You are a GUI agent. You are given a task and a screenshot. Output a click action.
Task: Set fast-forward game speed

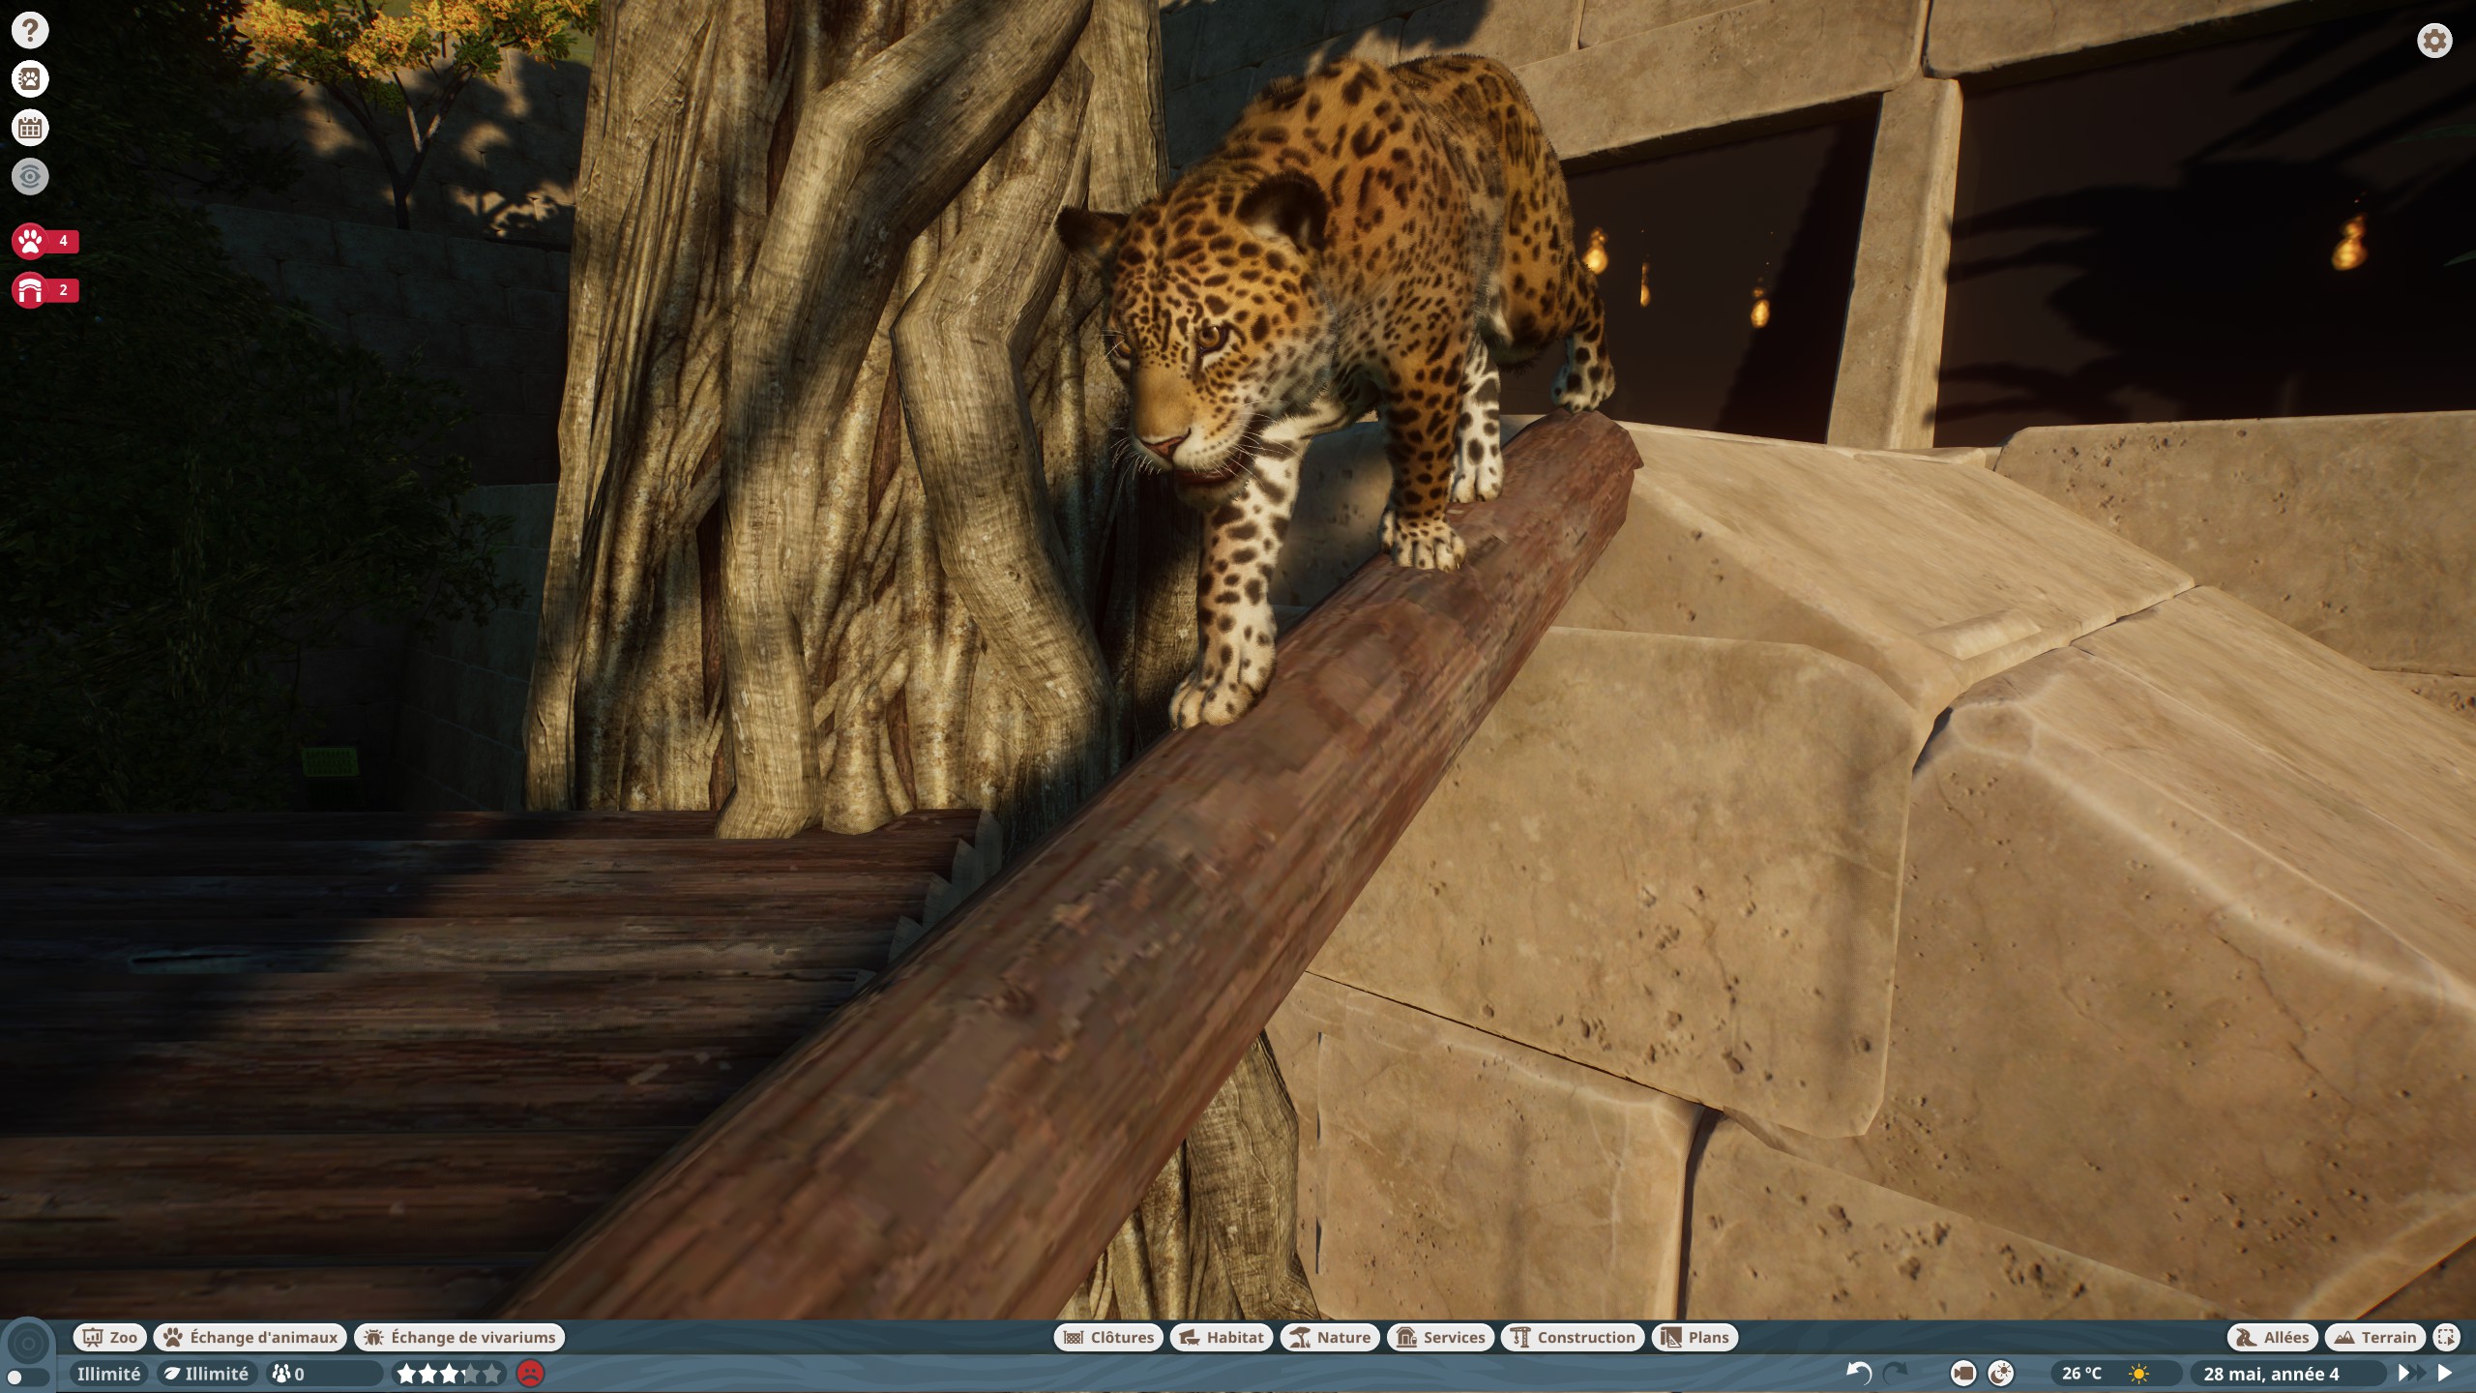2411,1374
